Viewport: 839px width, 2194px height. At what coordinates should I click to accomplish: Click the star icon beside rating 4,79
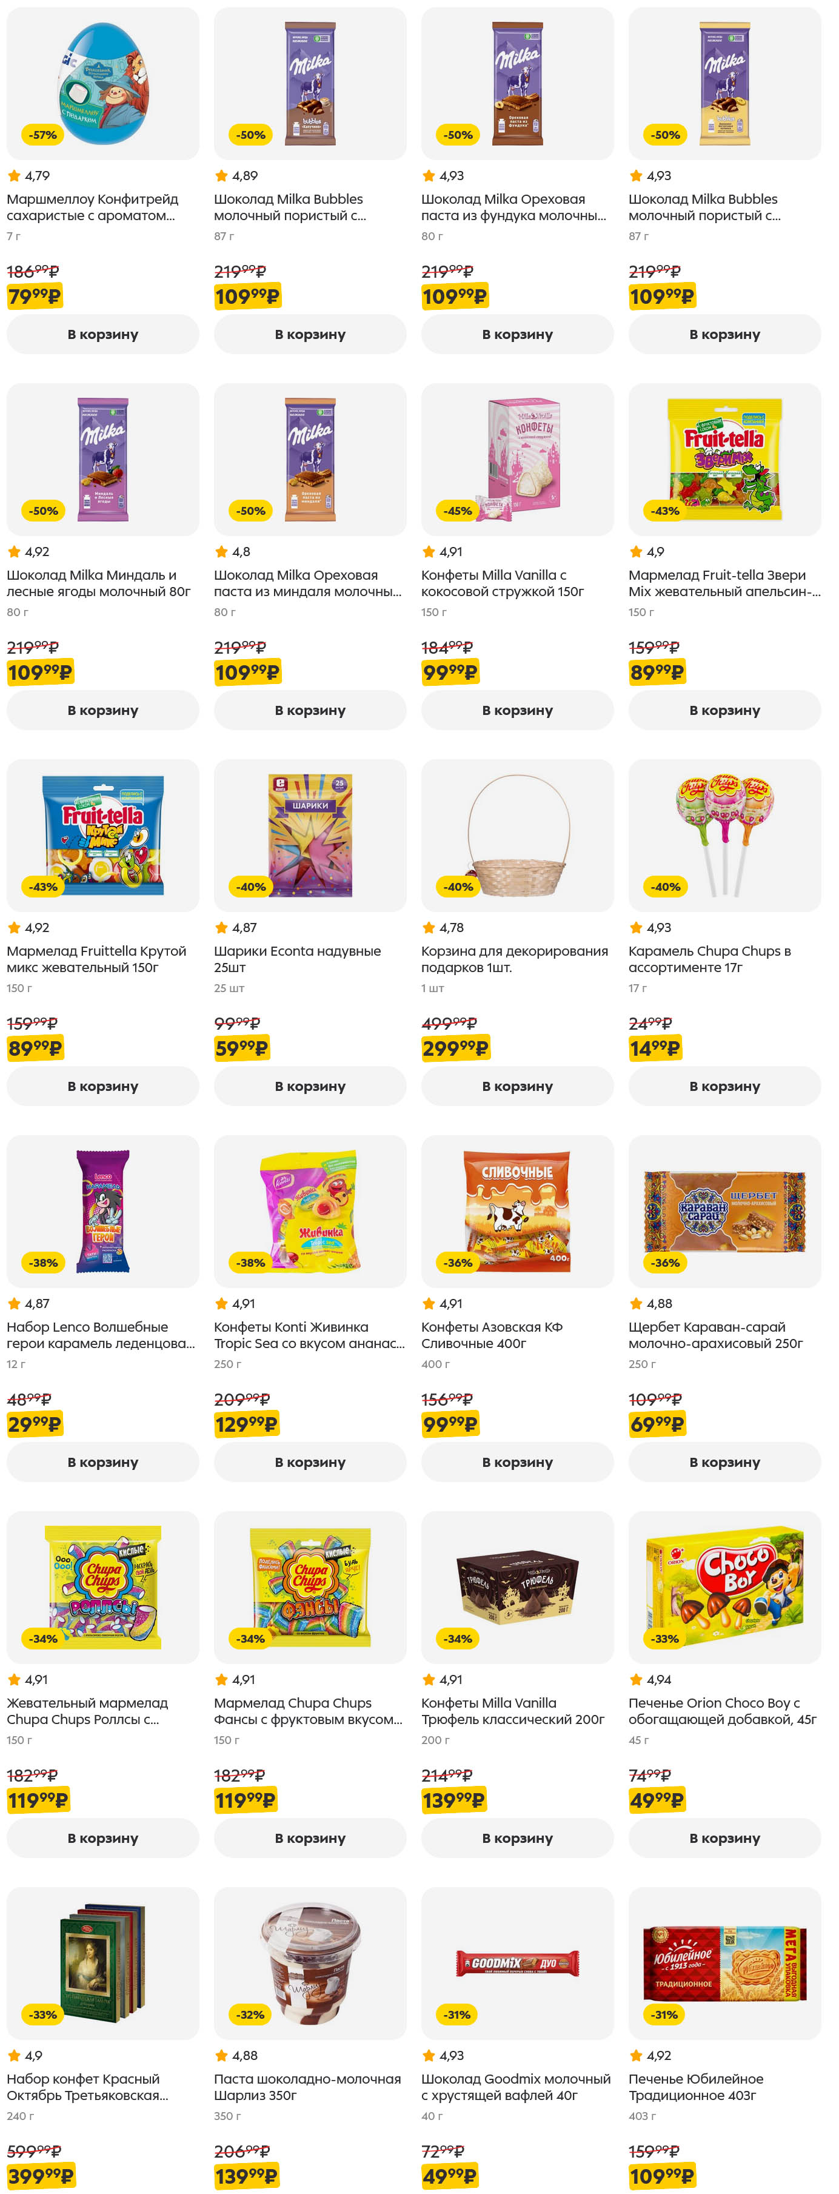[x=13, y=176]
